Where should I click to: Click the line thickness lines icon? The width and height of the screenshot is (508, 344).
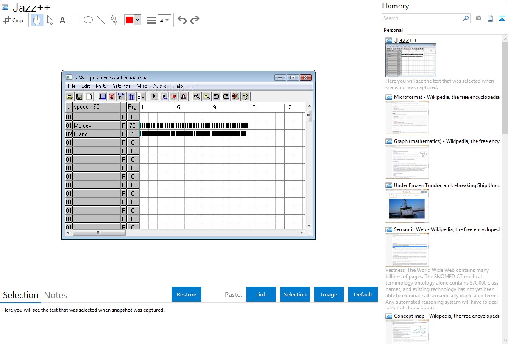click(151, 20)
